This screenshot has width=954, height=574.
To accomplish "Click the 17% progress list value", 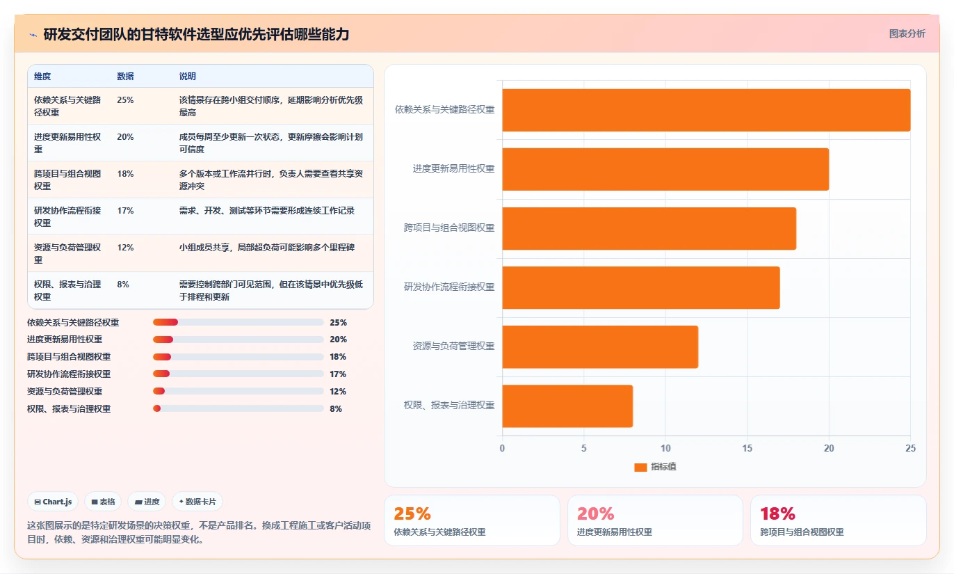I will 339,374.
